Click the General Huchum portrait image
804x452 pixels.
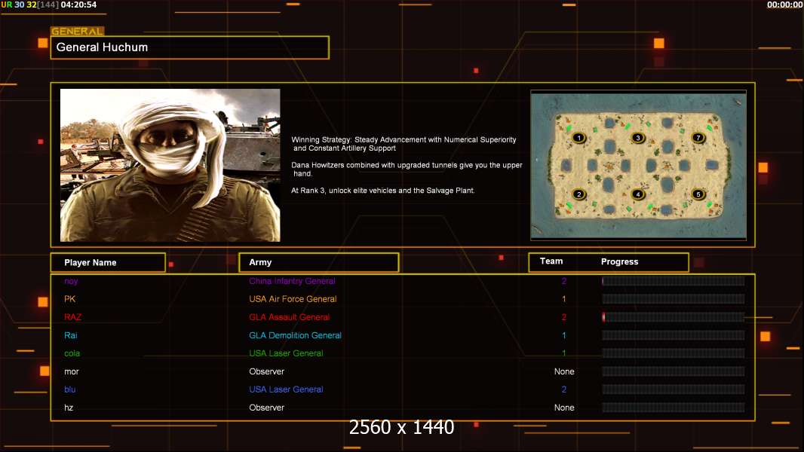pos(170,165)
